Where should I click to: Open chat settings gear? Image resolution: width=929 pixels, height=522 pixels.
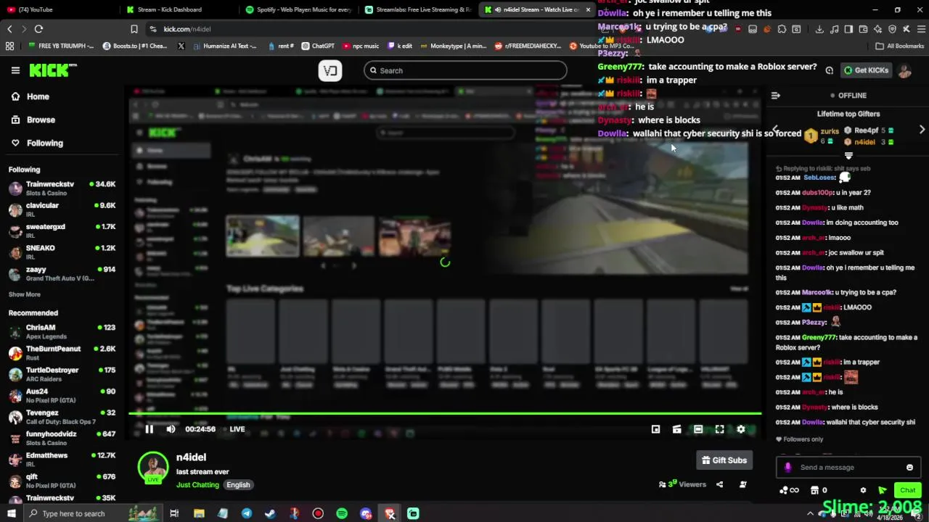863,491
